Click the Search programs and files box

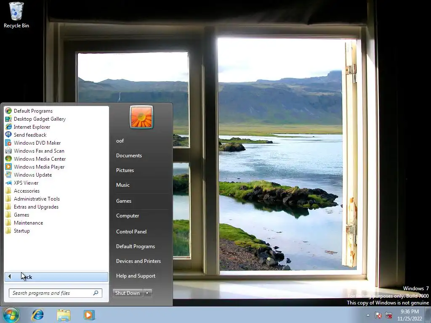[55, 293]
